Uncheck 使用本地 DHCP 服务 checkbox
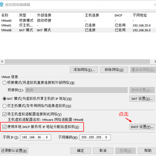The image size is (156, 156). [x=4, y=127]
